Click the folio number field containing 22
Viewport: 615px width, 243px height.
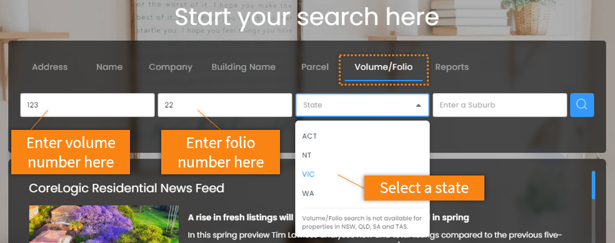tap(225, 105)
